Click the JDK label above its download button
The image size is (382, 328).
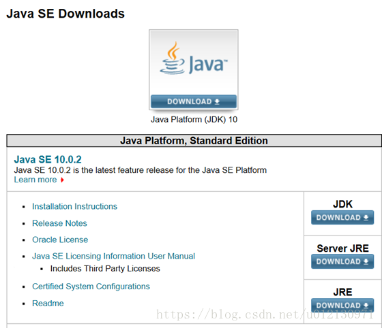coord(342,204)
